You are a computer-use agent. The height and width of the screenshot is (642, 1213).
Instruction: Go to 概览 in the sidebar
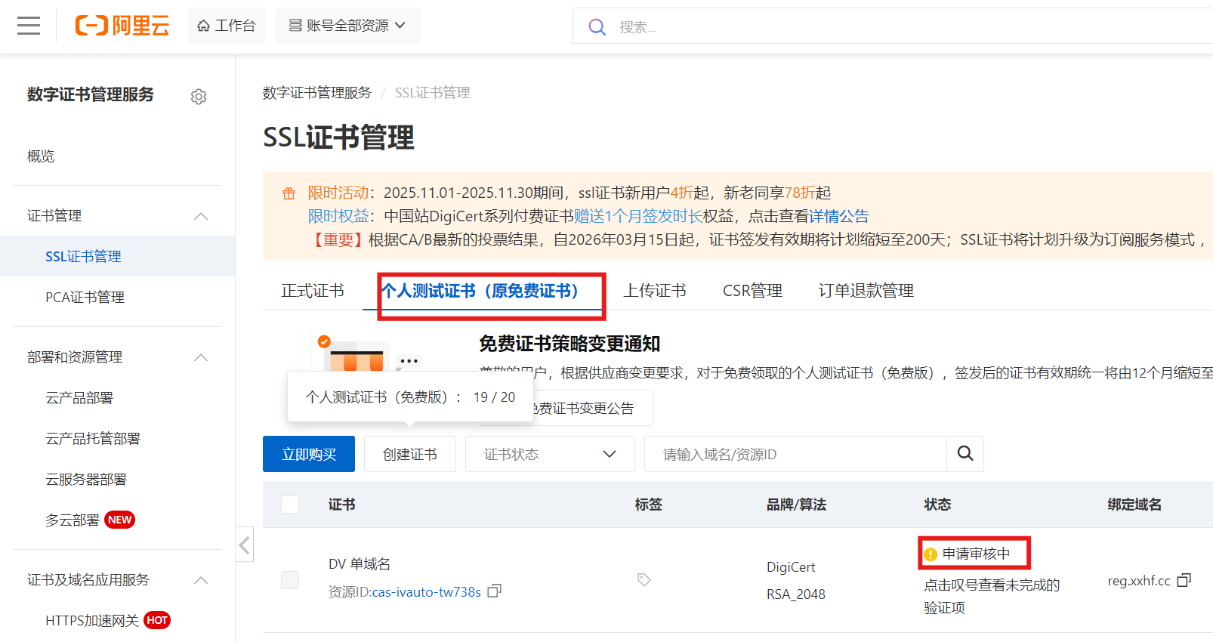pyautogui.click(x=41, y=156)
